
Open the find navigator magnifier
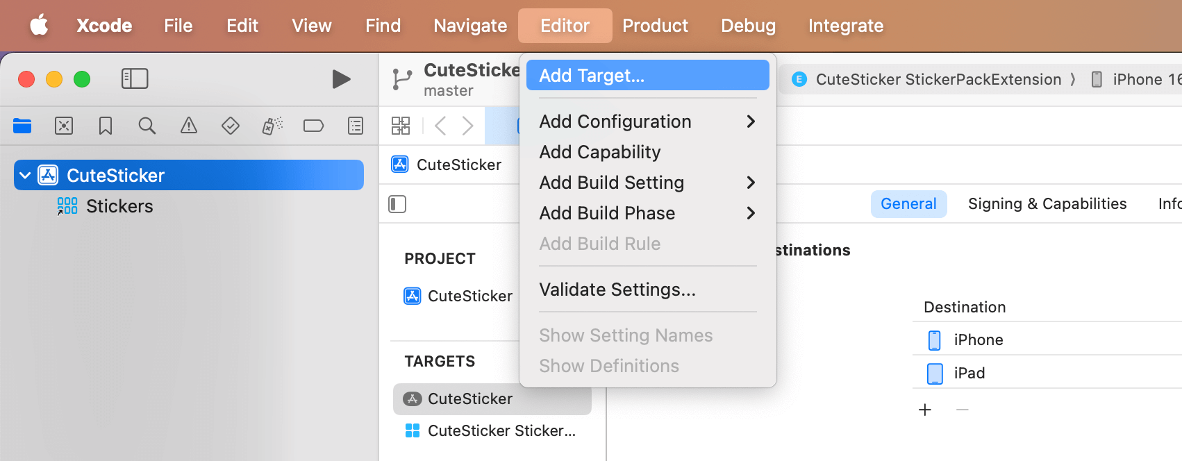(147, 126)
